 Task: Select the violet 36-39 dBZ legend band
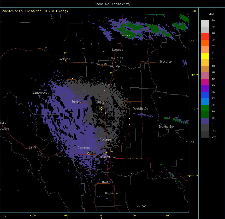point(205,89)
